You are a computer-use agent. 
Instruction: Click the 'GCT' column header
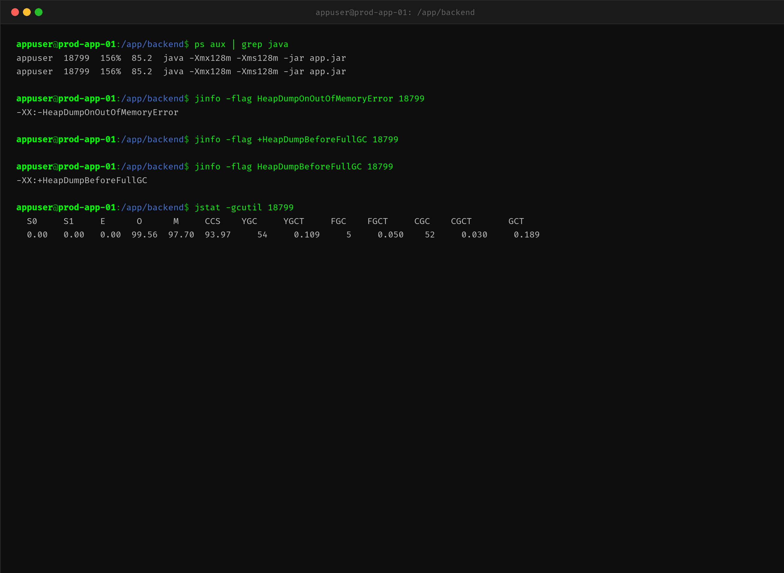click(516, 221)
